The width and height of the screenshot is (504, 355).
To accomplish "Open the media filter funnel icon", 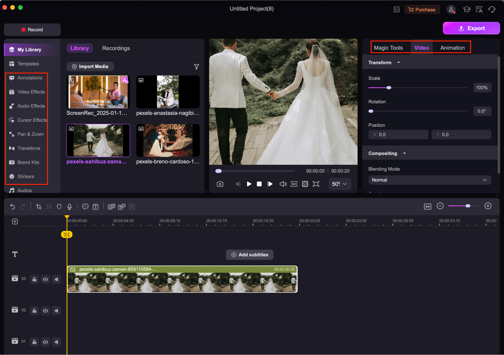I will (x=196, y=67).
